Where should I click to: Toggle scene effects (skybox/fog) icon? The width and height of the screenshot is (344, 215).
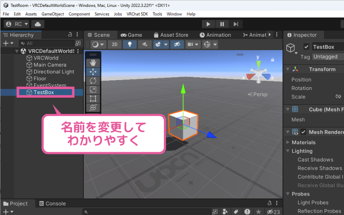click(x=158, y=45)
